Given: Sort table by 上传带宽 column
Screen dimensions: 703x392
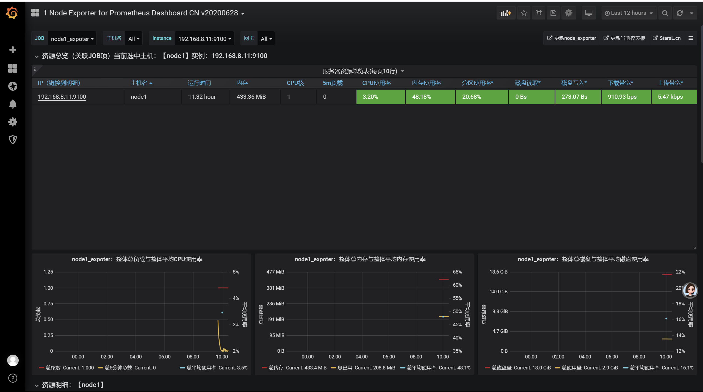Looking at the screenshot, I should 670,83.
